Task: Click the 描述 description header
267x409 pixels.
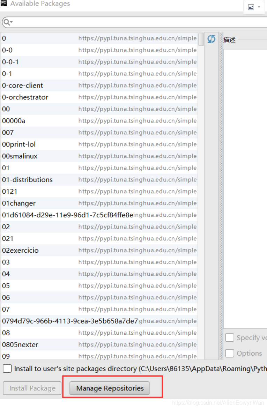Action: pos(229,40)
